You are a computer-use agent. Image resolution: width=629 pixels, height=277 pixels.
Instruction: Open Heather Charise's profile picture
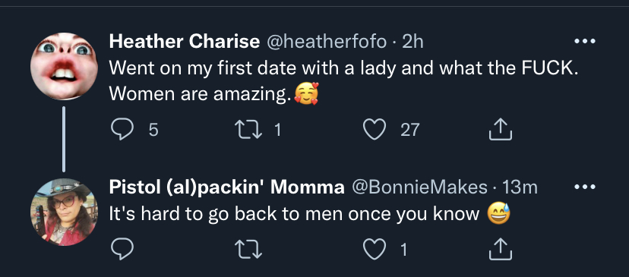pos(64,66)
